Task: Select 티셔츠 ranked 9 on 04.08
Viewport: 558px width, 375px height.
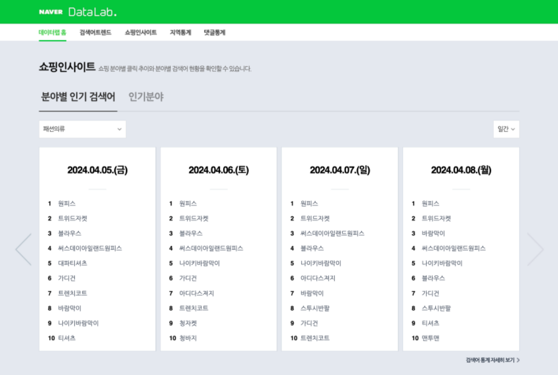Action: click(x=431, y=323)
